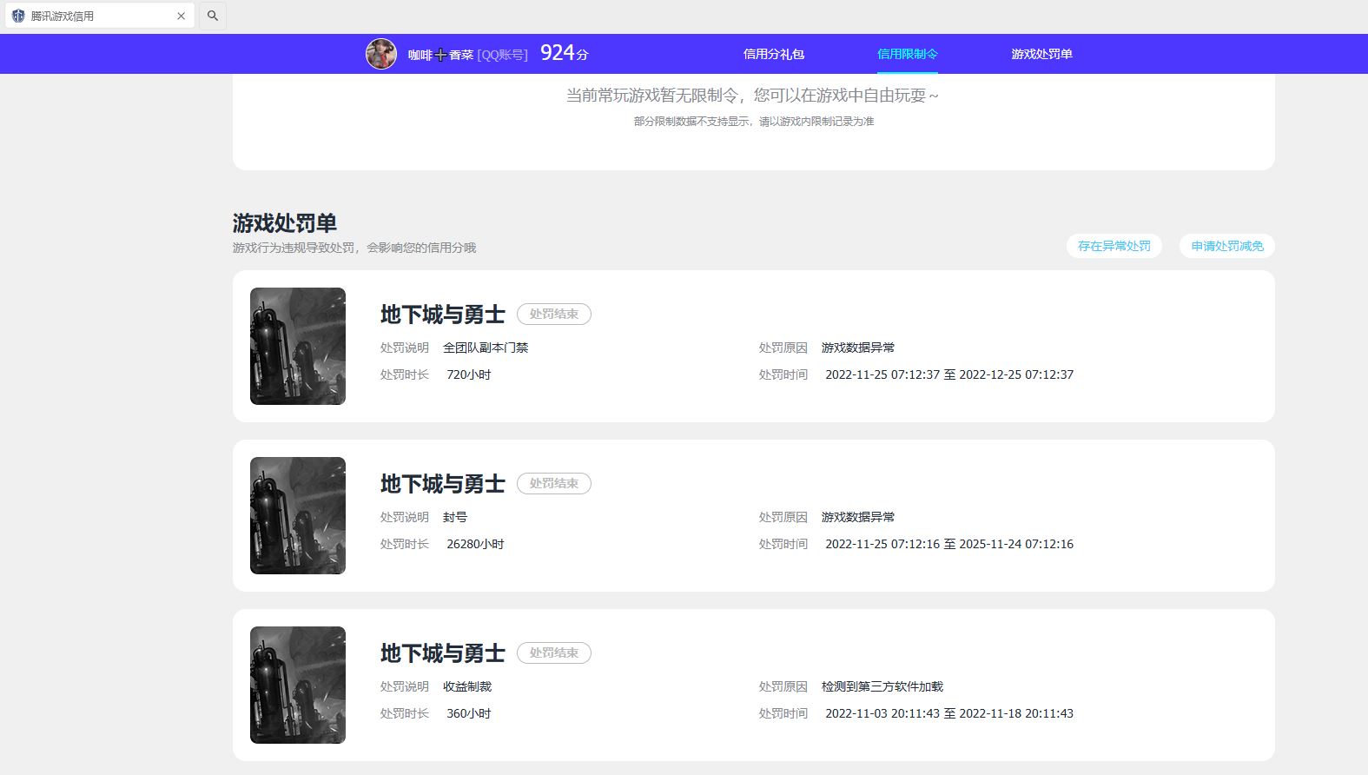Viewport: 1368px width, 775px height.
Task: Click the search magnifier icon
Action: point(213,16)
